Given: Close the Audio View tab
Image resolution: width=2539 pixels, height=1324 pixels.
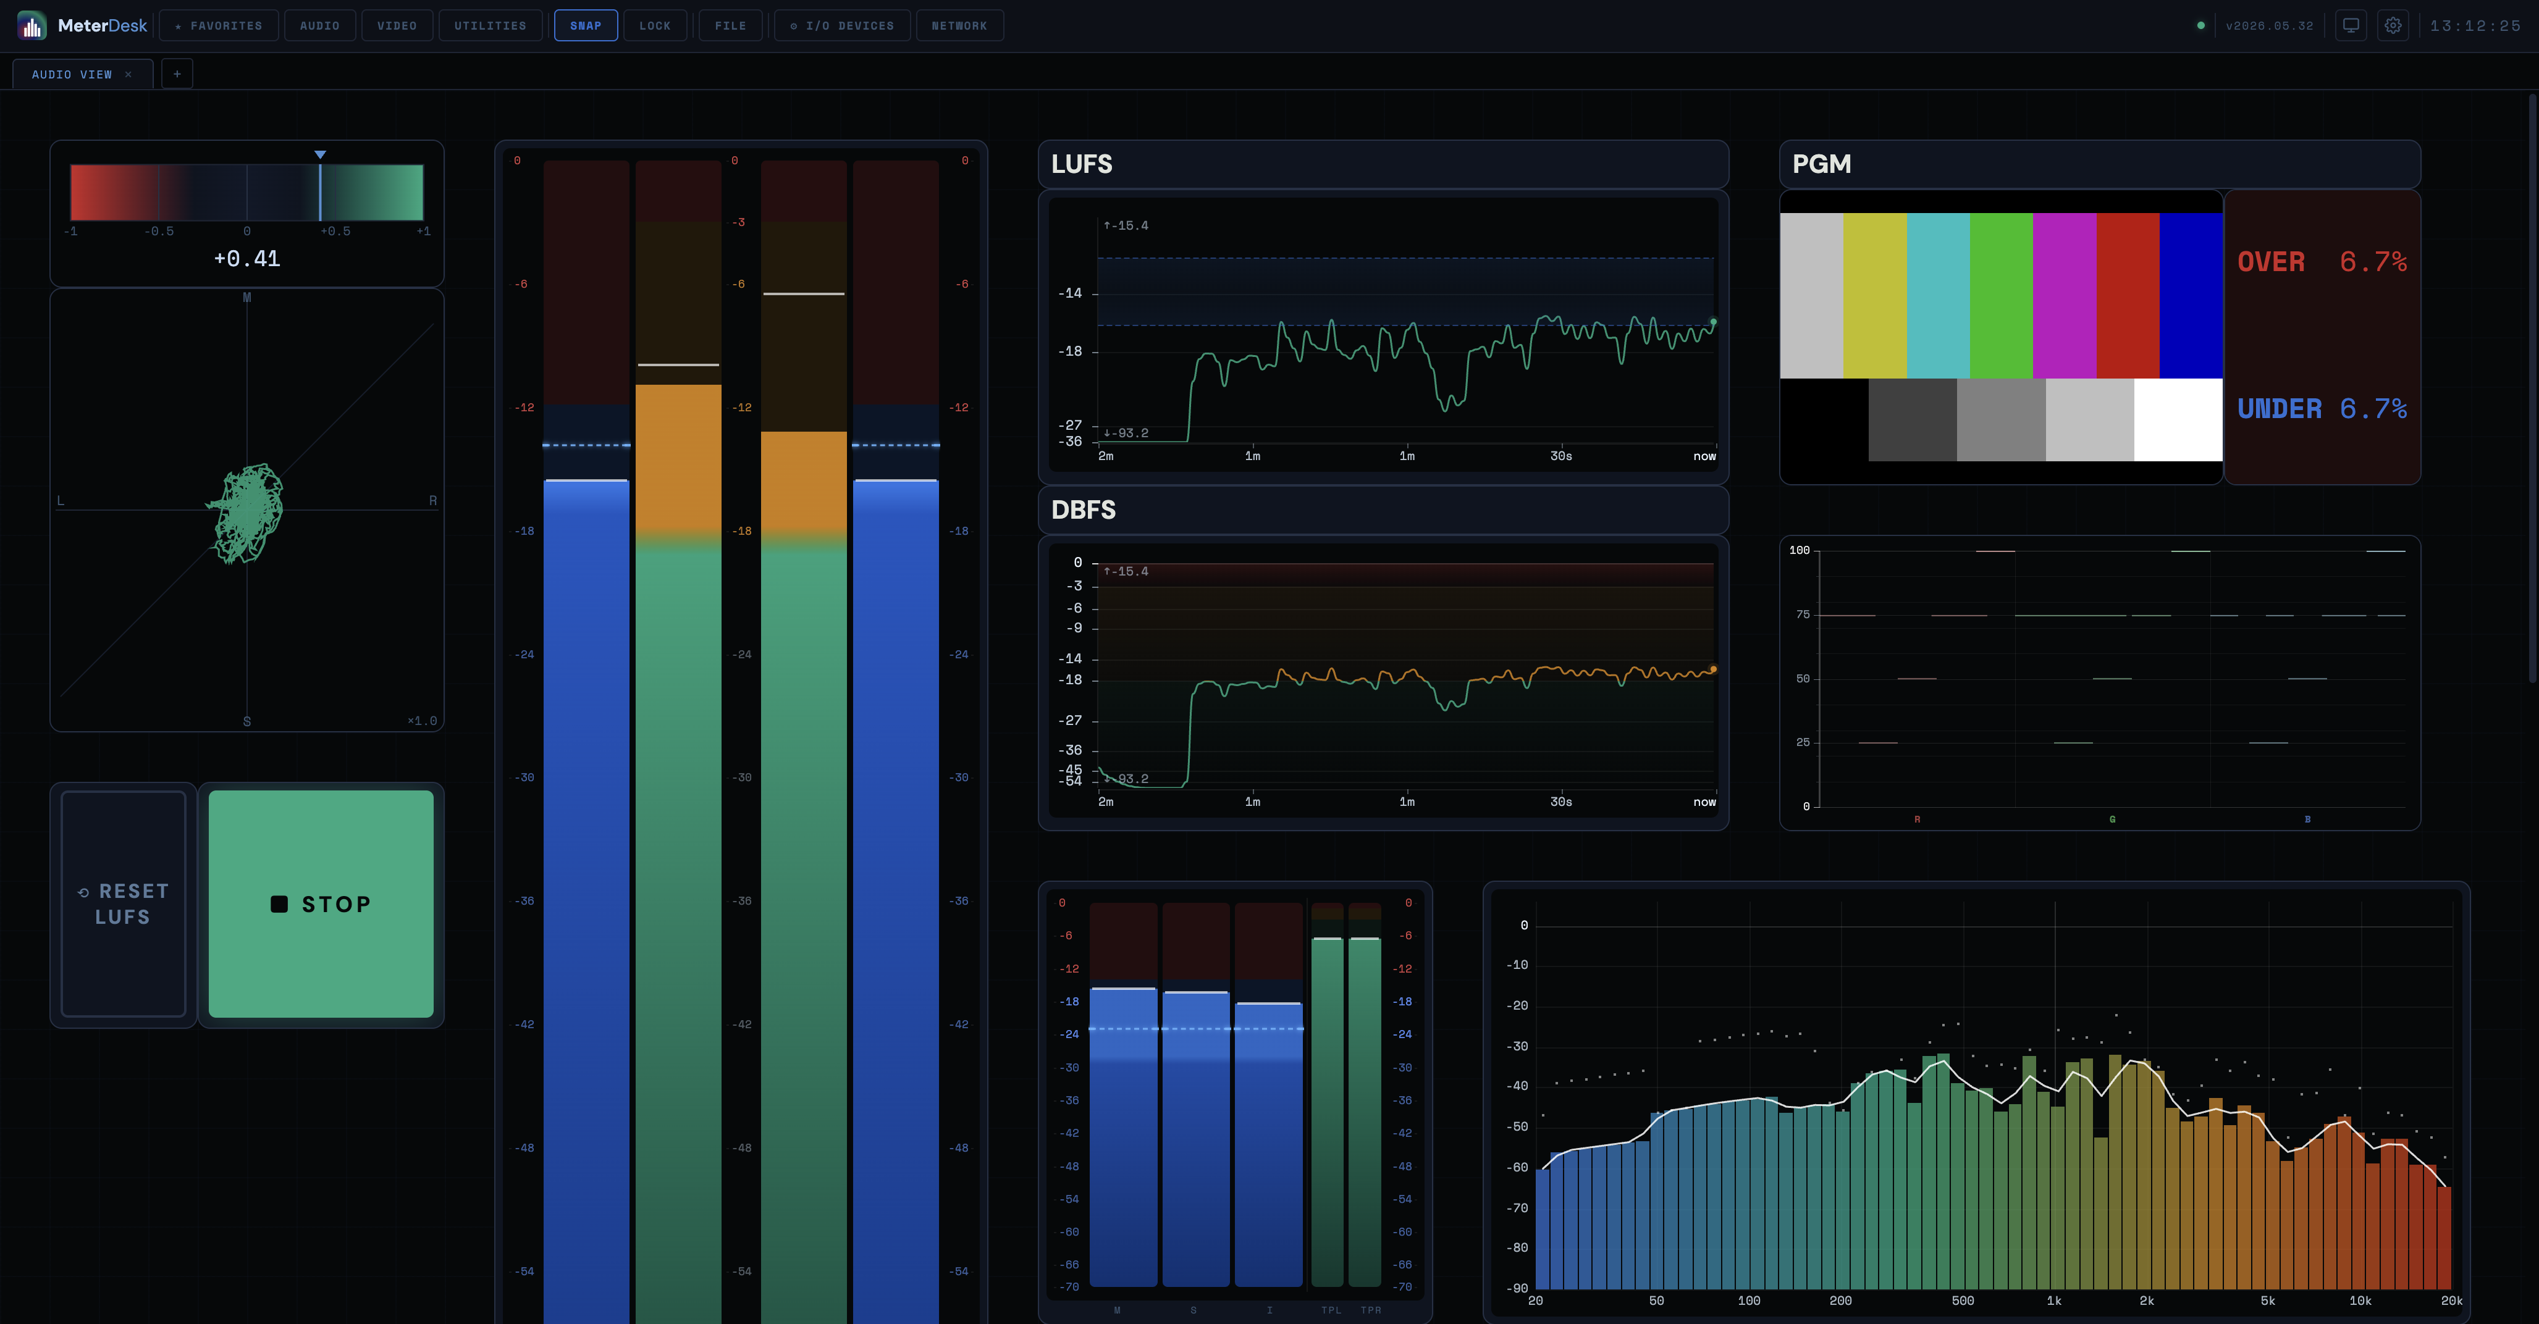Looking at the screenshot, I should tap(128, 74).
